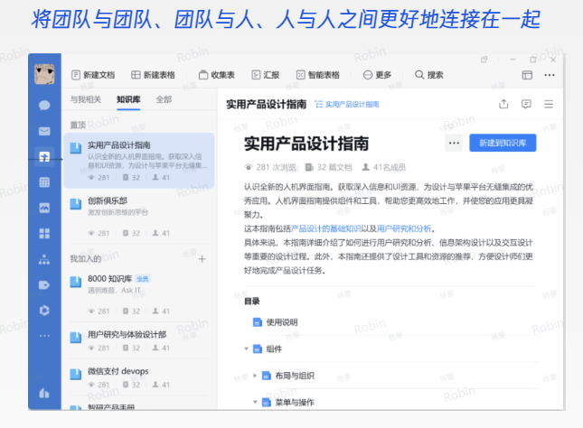
Task: Click the plus icon beside 我加入的
Action: click(202, 259)
